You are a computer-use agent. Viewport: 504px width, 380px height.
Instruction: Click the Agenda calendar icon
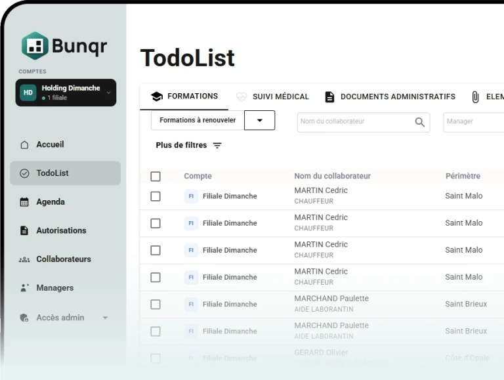coord(24,202)
